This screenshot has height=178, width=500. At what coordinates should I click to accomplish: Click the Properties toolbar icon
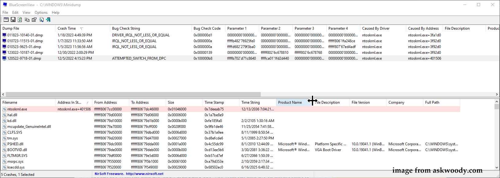point(34,20)
